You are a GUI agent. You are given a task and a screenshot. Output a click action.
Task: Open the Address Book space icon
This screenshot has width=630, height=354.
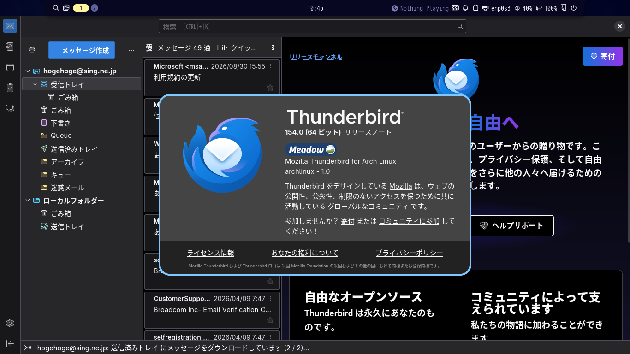pos(10,47)
